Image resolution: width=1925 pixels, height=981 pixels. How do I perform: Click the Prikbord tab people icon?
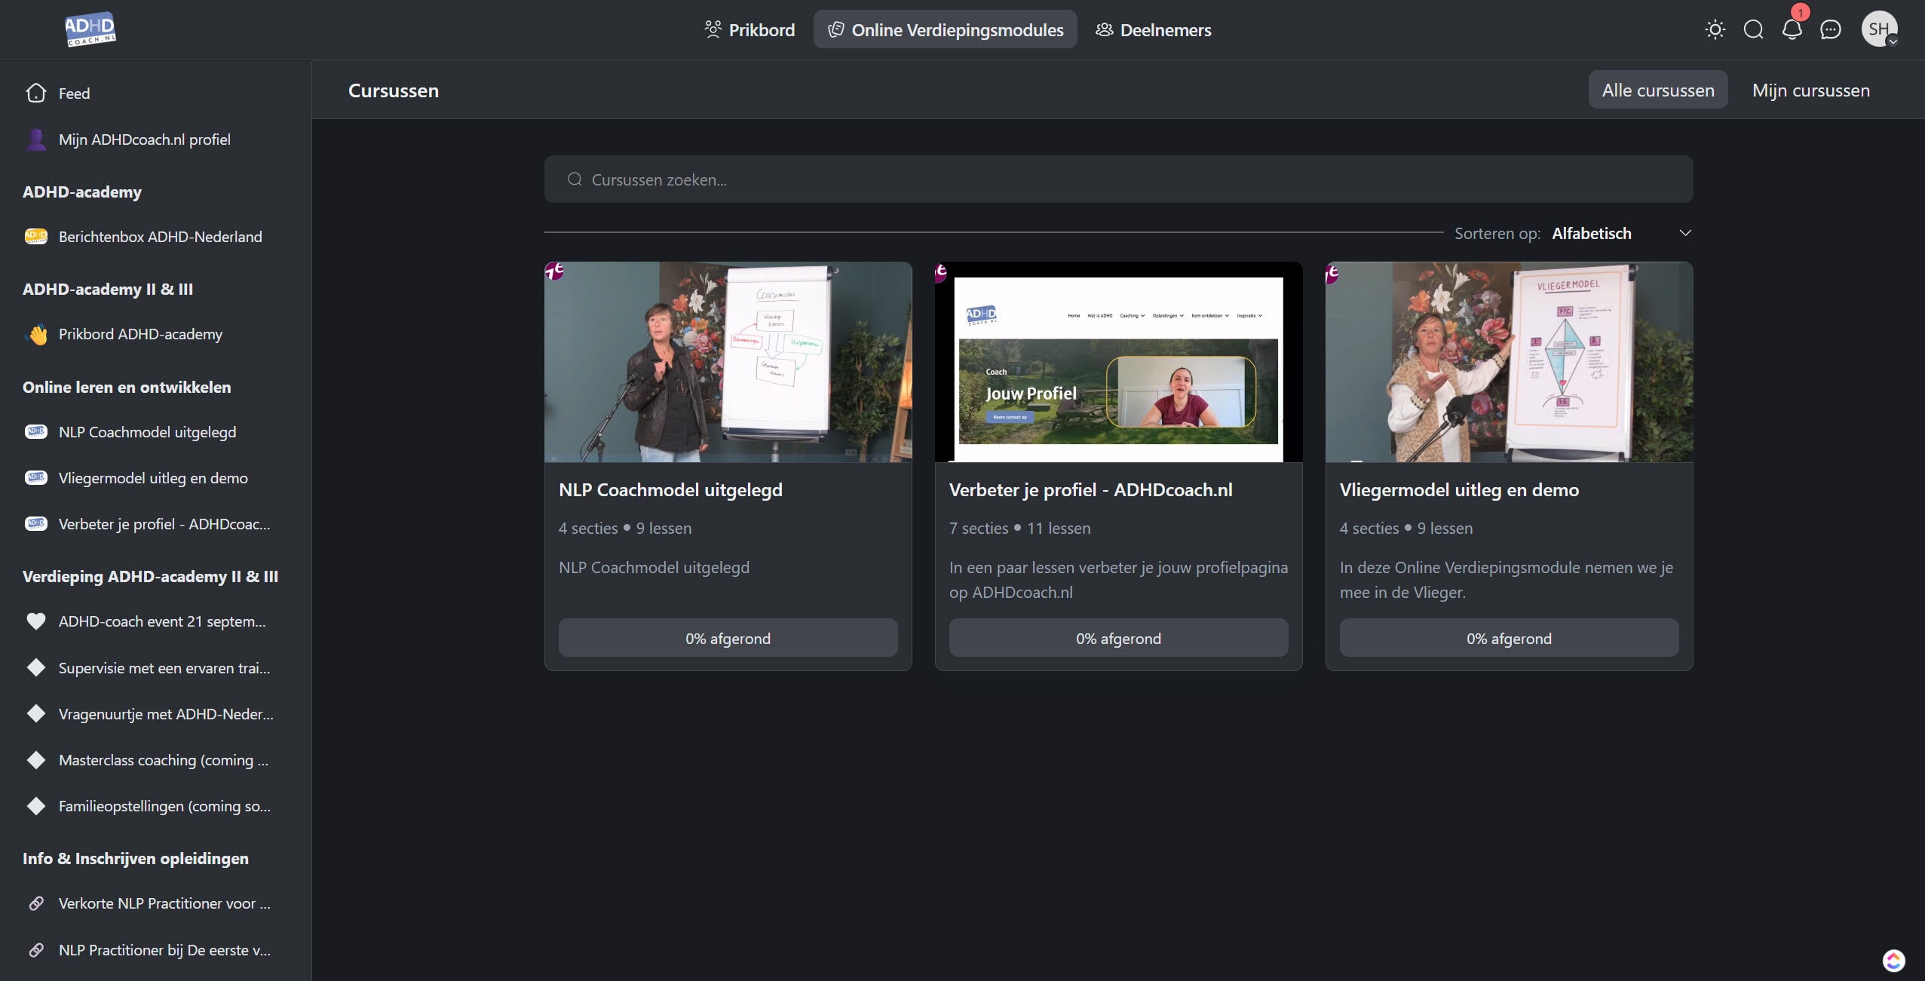click(x=713, y=29)
